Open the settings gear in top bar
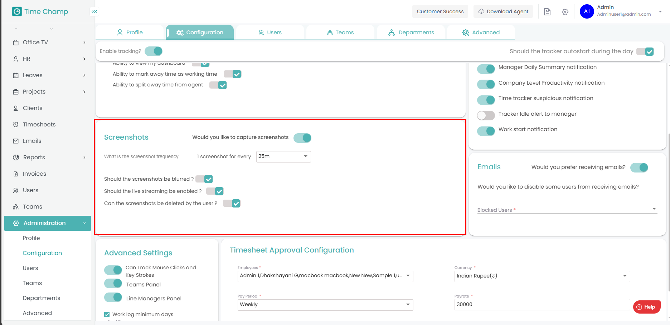The width and height of the screenshot is (670, 325). tap(565, 12)
